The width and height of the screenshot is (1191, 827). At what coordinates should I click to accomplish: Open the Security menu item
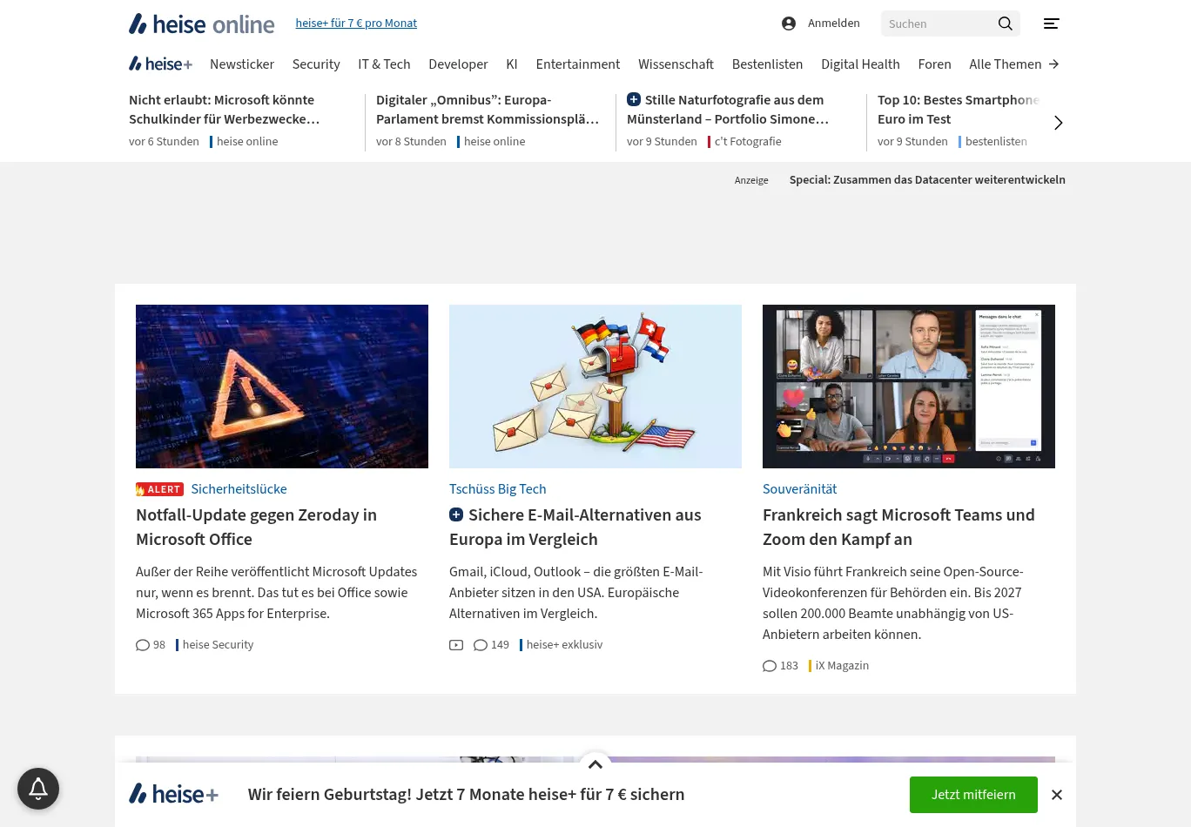(x=316, y=64)
